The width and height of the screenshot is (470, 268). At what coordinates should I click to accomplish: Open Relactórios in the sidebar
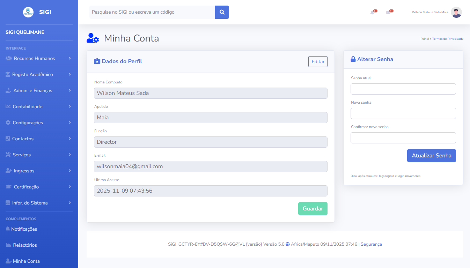[25, 245]
